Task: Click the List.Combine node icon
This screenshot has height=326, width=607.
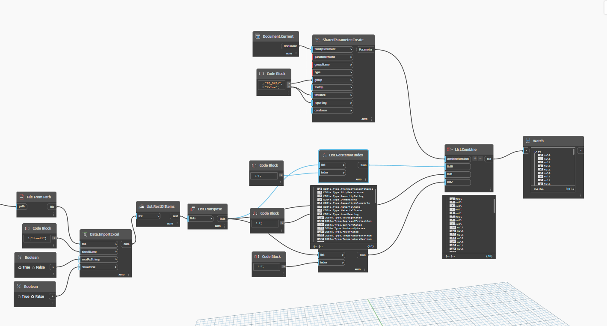Action: 449,150
